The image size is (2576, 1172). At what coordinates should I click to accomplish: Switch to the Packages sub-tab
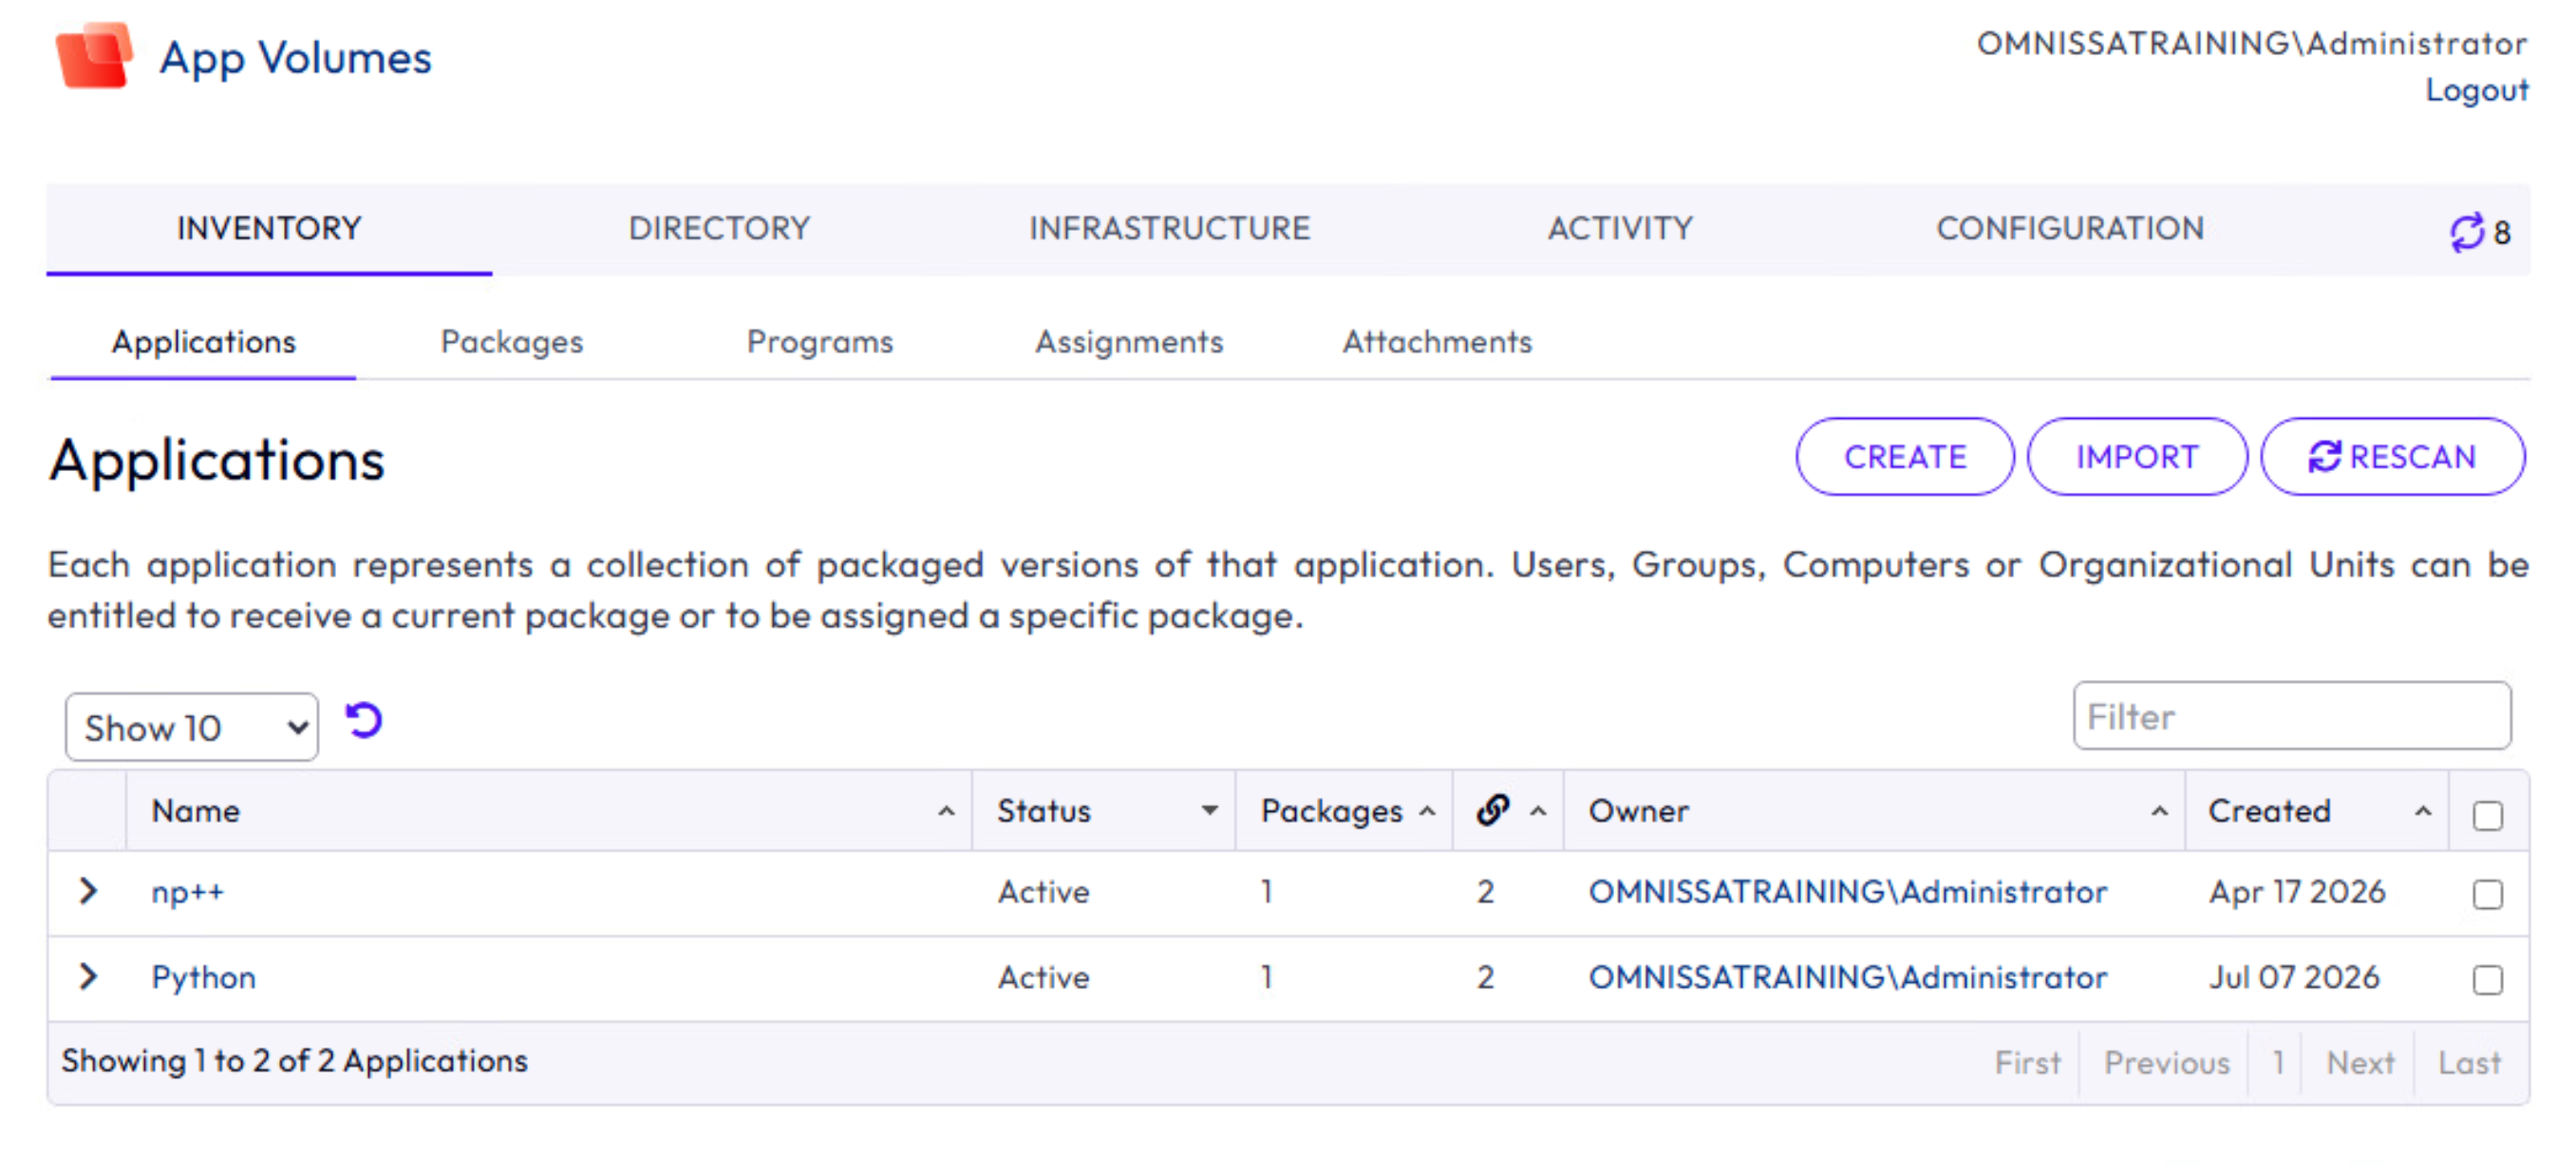pyautogui.click(x=512, y=342)
